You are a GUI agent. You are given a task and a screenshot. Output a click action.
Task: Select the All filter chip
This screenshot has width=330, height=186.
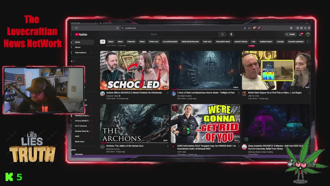[103, 42]
